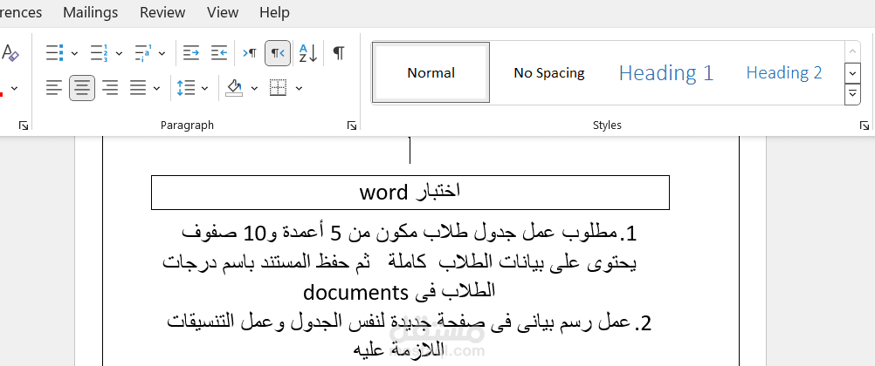
Task: Open the Multilevel List dropdown arrow
Action: tap(162, 53)
